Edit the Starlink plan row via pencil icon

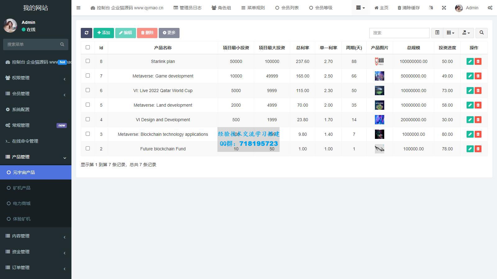pos(470,61)
